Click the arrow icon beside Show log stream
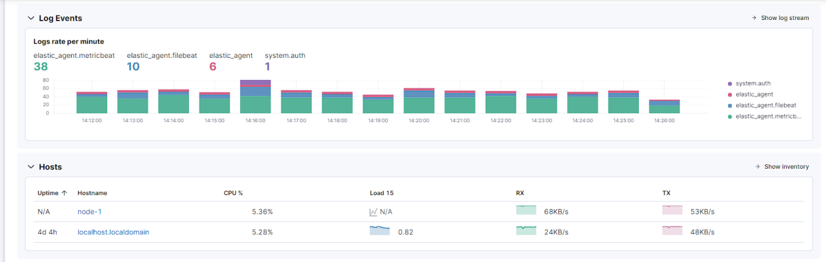 [754, 18]
